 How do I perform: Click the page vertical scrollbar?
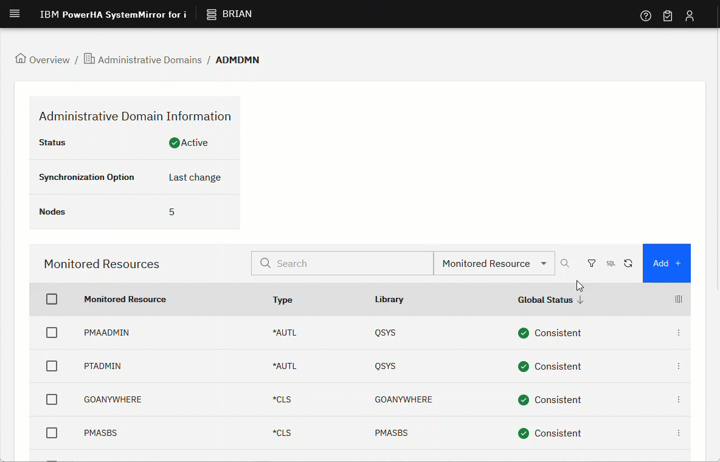(717, 160)
